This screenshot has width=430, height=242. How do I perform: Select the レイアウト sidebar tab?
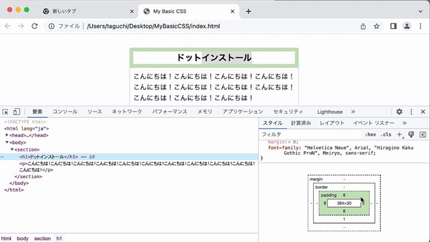[332, 123]
